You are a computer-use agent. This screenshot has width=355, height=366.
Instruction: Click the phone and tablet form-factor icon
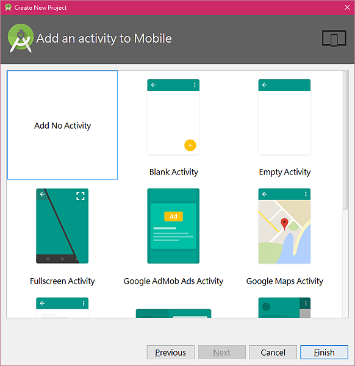point(334,38)
